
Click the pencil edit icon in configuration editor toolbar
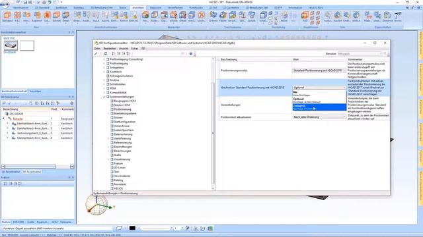(96, 54)
